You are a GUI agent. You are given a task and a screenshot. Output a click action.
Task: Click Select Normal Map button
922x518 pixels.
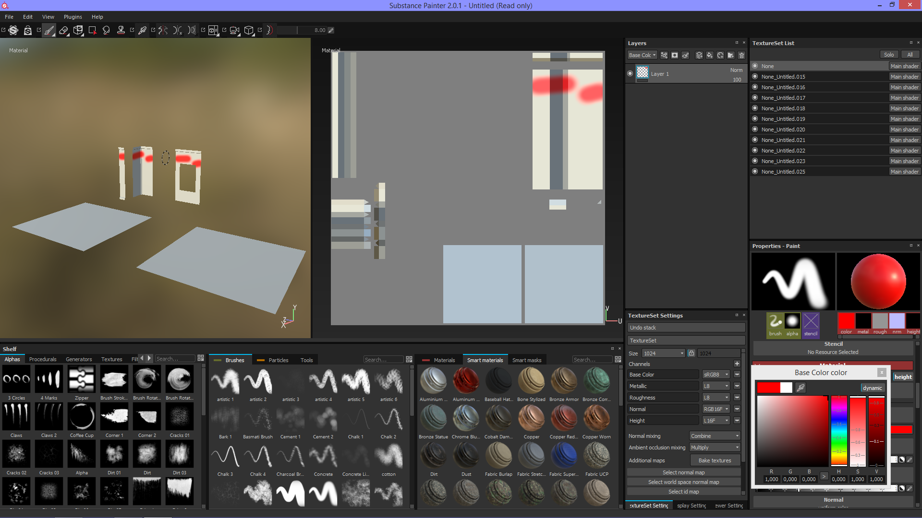[684, 472]
